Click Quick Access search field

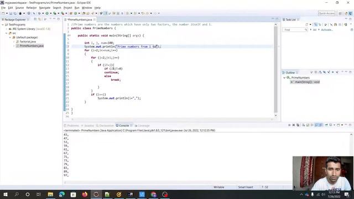tap(326, 13)
